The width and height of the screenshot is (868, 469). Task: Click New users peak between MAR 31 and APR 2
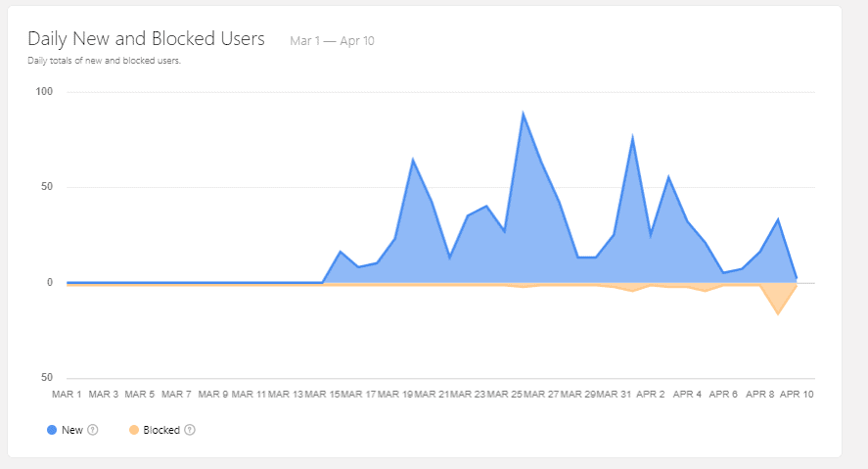pos(633,138)
